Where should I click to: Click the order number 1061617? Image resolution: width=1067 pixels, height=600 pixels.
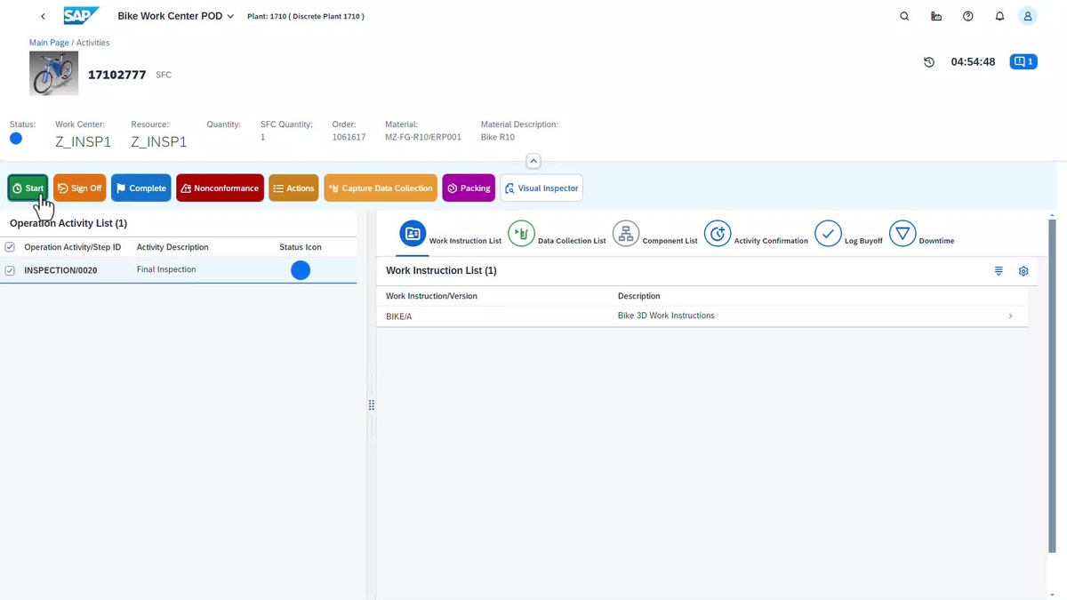(x=349, y=138)
